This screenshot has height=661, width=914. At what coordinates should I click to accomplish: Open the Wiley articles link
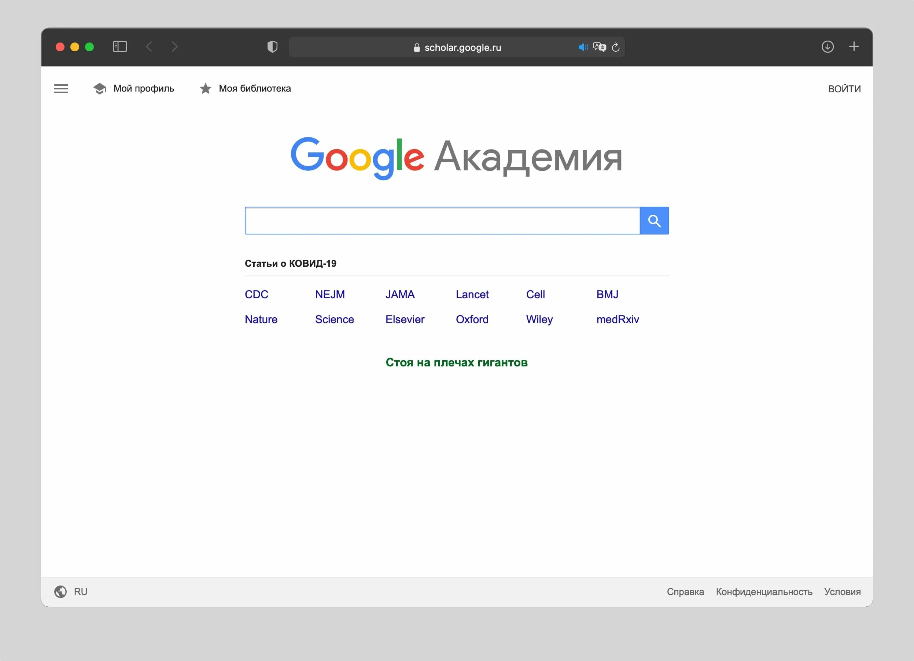(x=539, y=320)
